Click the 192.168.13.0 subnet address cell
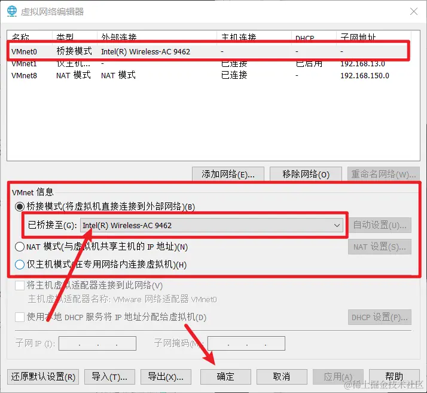The image size is (427, 393). (x=362, y=64)
